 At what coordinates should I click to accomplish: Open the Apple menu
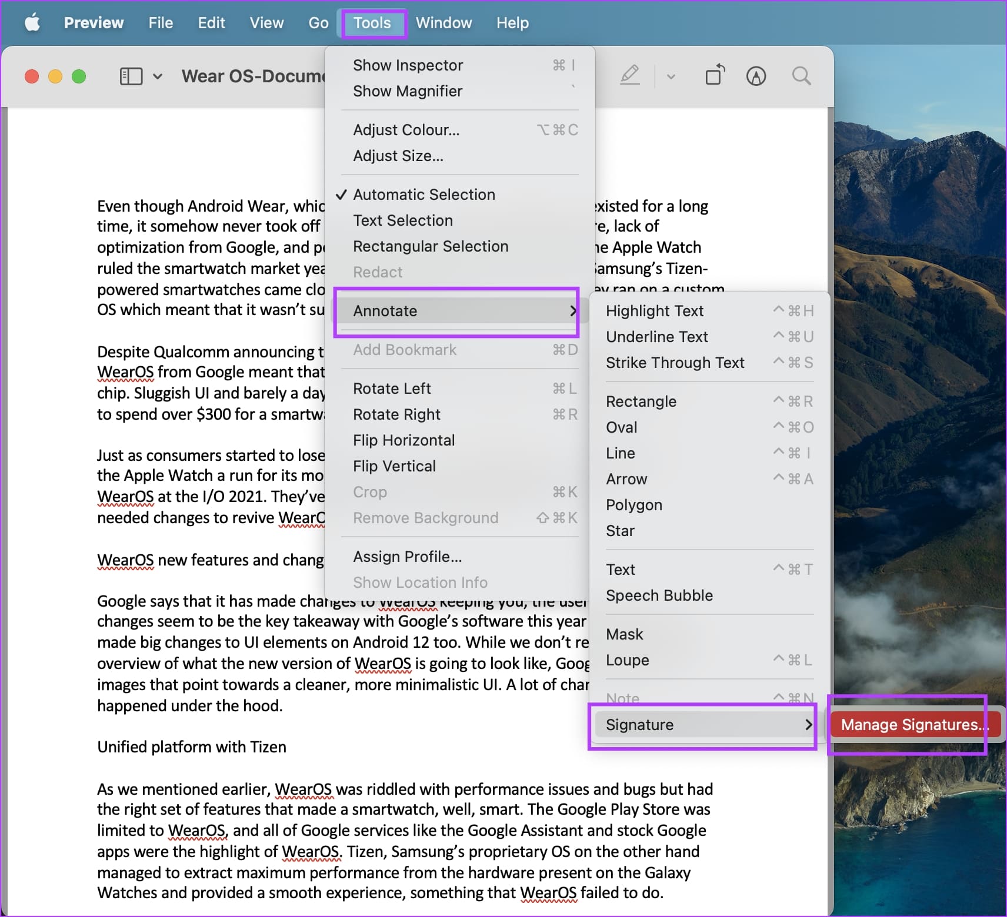coord(32,23)
